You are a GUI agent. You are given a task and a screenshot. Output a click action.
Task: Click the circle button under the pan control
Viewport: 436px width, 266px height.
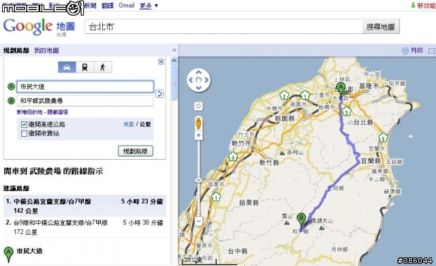[x=198, y=106]
